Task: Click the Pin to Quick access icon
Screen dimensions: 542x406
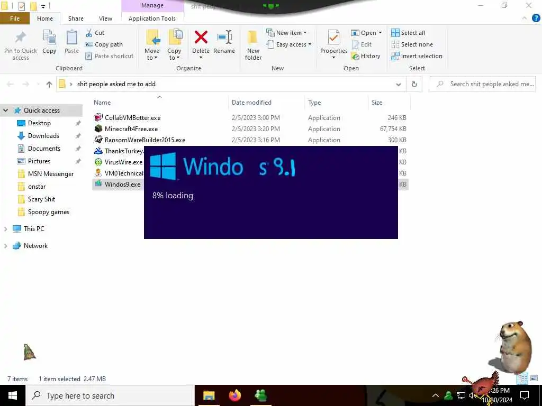Action: pos(21,38)
